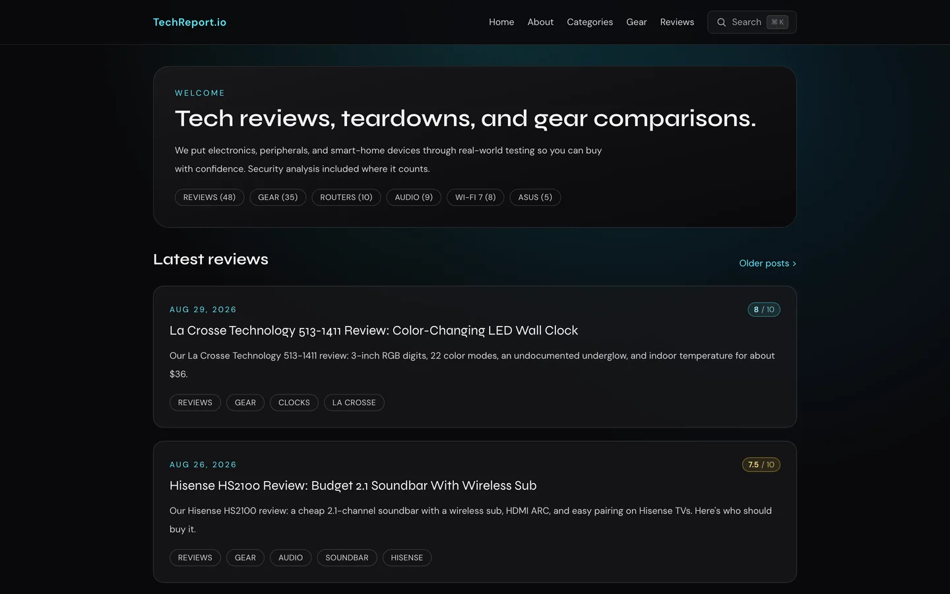Click the 8 / 10 score badge
This screenshot has height=594, width=950.
click(x=764, y=310)
